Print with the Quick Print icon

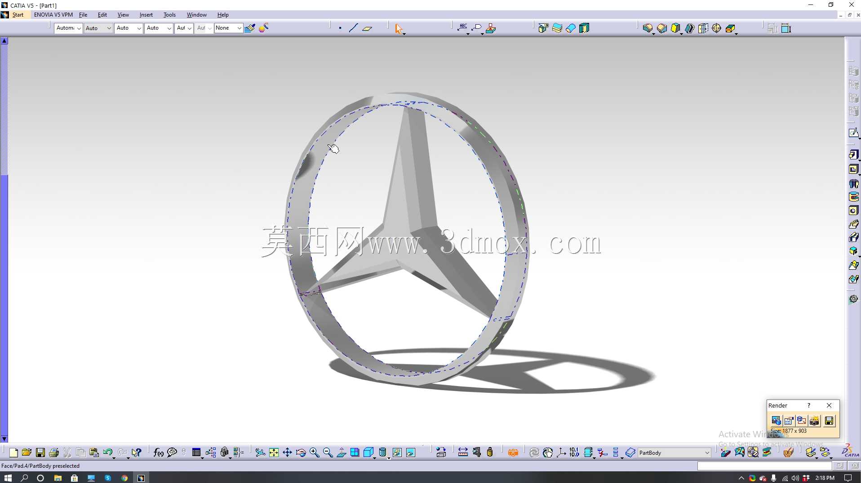(x=54, y=452)
